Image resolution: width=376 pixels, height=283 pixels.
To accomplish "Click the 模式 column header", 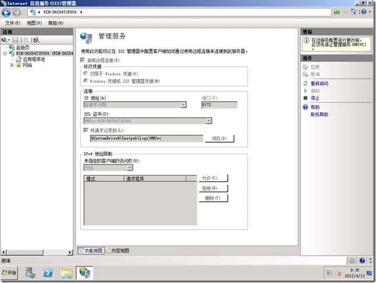I will click(x=104, y=178).
